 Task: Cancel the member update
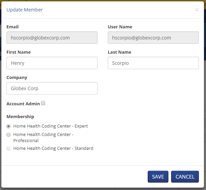pyautogui.click(x=185, y=177)
